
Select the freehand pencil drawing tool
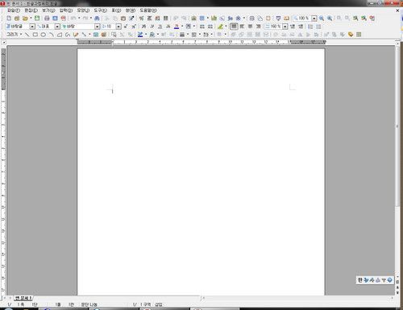[76, 35]
